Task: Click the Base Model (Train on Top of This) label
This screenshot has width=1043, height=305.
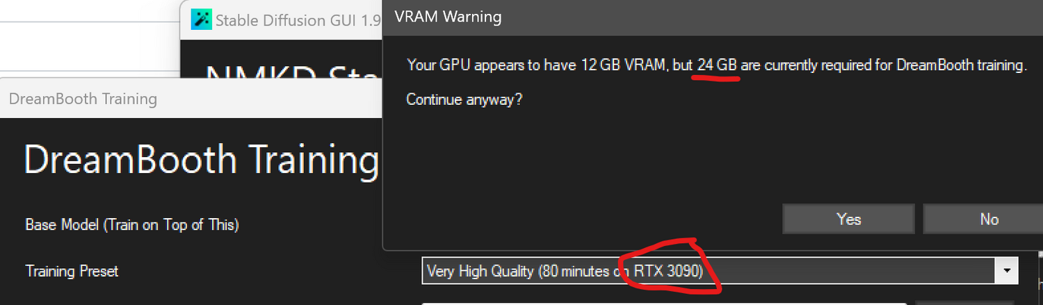Action: tap(132, 225)
